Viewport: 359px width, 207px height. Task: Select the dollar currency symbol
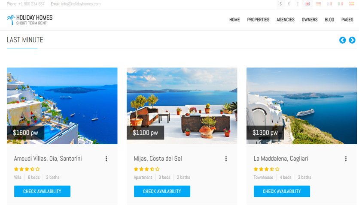(x=280, y=4)
